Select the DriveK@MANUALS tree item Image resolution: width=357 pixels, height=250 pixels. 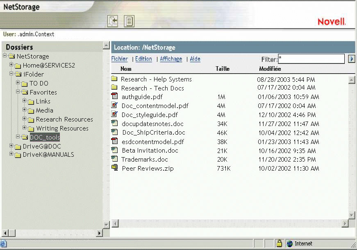(x=48, y=155)
